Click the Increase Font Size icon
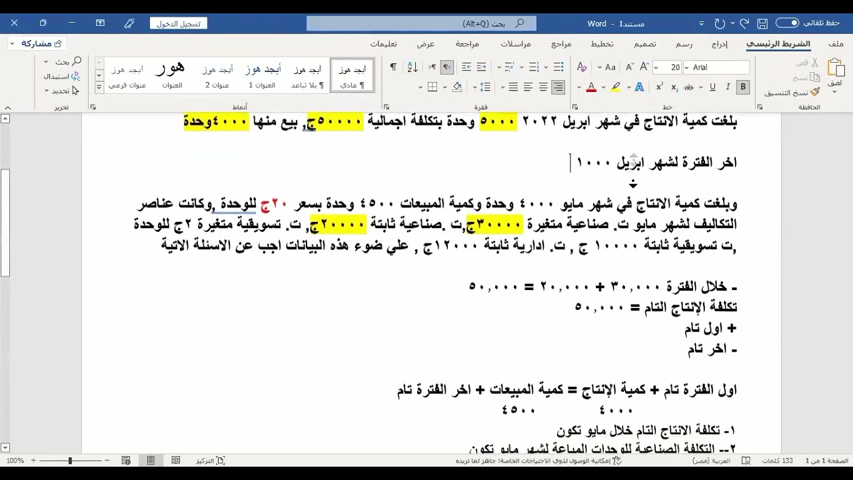The width and height of the screenshot is (853, 480). pos(644,67)
